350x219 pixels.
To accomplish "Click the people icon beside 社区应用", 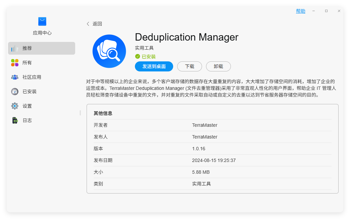I will click(x=15, y=77).
